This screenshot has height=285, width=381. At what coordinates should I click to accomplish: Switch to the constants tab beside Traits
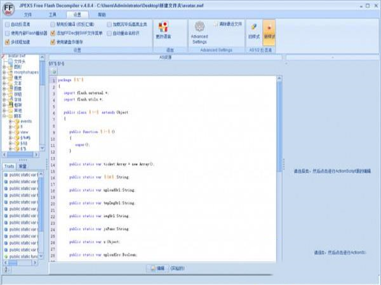[23, 166]
